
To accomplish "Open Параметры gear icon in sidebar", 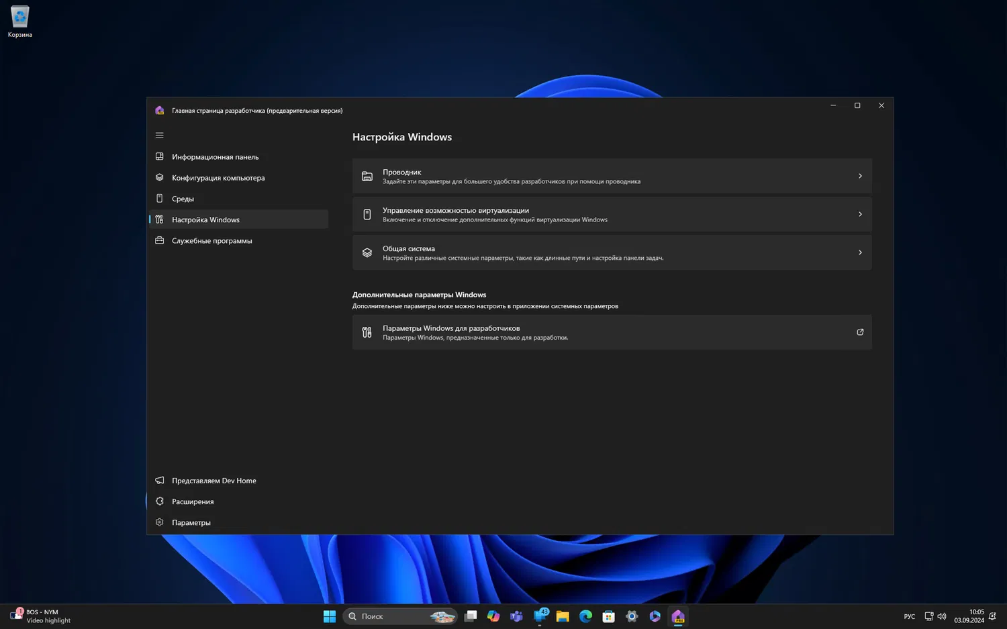I will tap(160, 522).
